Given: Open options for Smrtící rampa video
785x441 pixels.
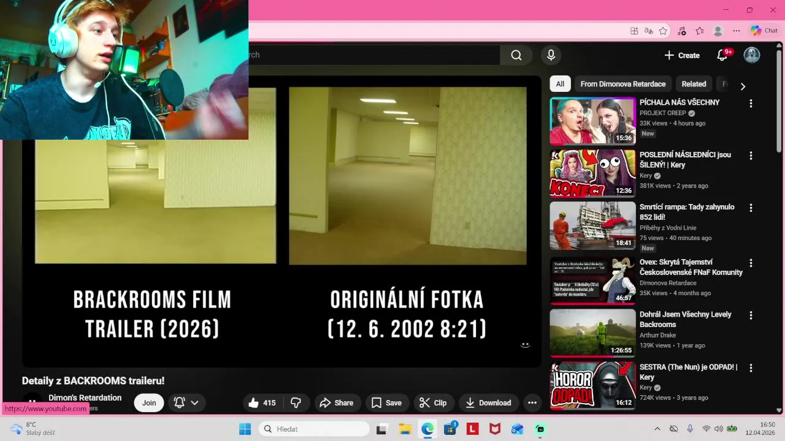Looking at the screenshot, I should 751,208.
